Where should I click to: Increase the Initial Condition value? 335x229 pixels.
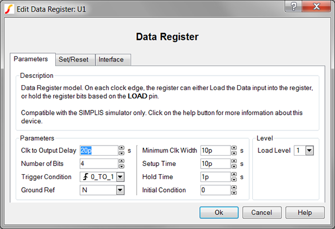point(233,188)
